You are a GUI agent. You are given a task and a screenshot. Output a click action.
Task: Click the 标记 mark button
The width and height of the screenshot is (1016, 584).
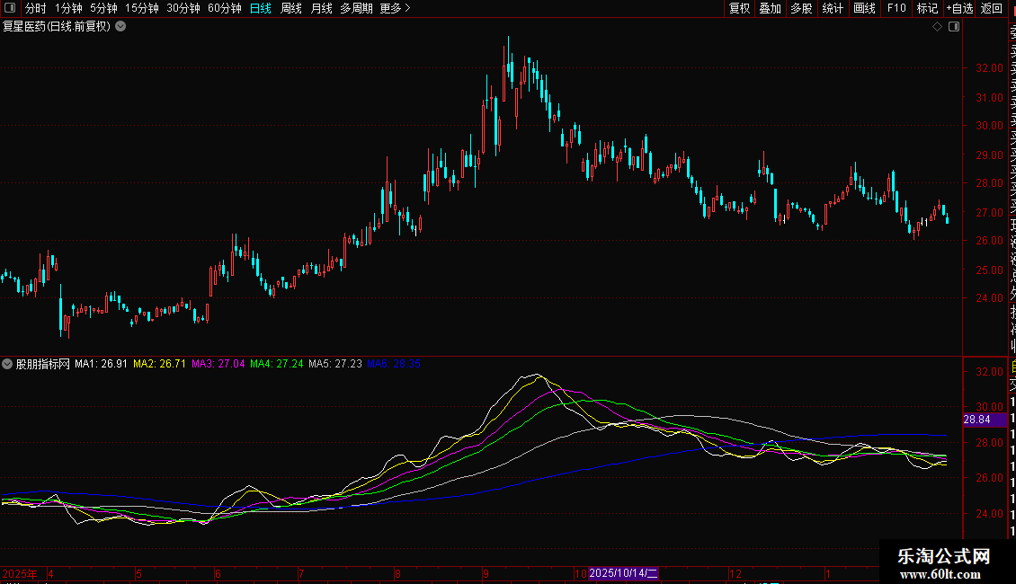(x=927, y=8)
